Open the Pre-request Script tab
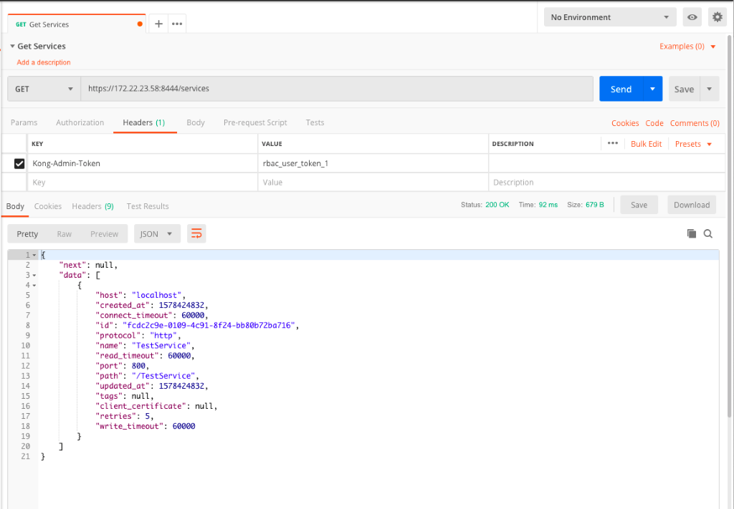Image resolution: width=734 pixels, height=509 pixels. tap(255, 122)
